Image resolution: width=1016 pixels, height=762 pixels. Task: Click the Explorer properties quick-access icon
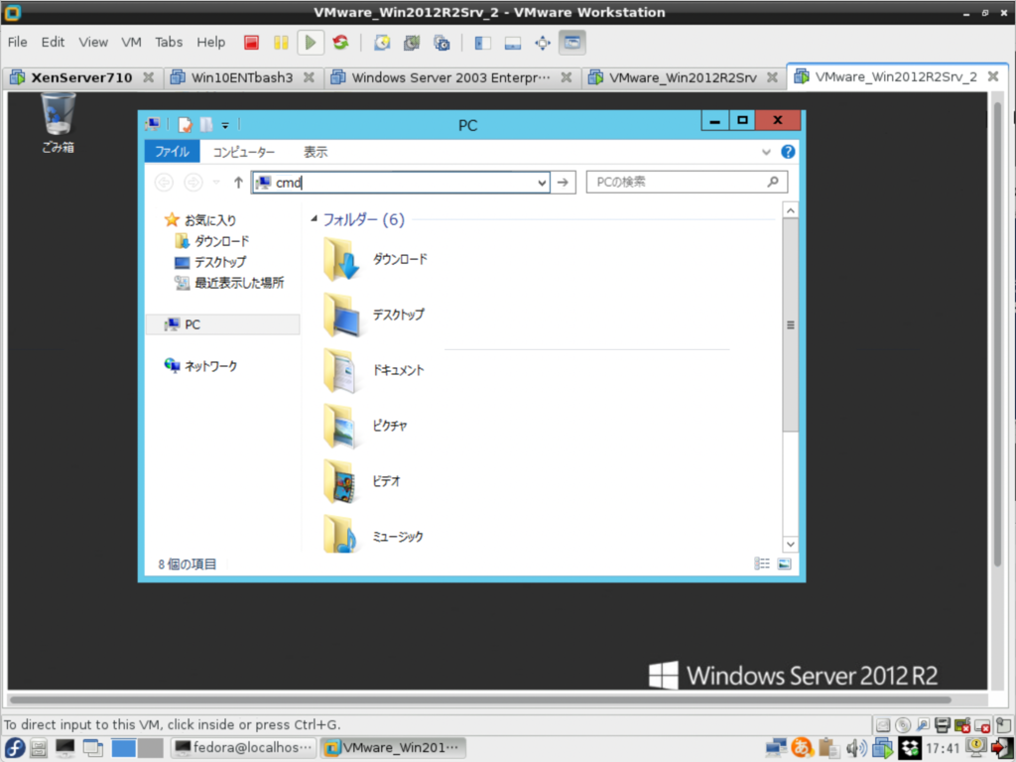coord(185,124)
